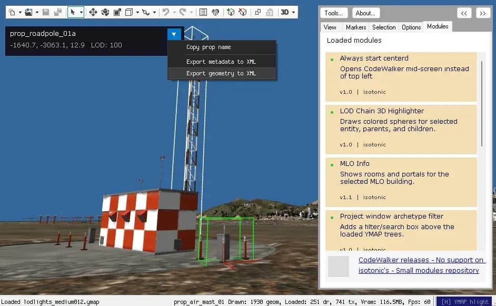Open the 3D camera mode dropdown arrow

tap(294, 12)
